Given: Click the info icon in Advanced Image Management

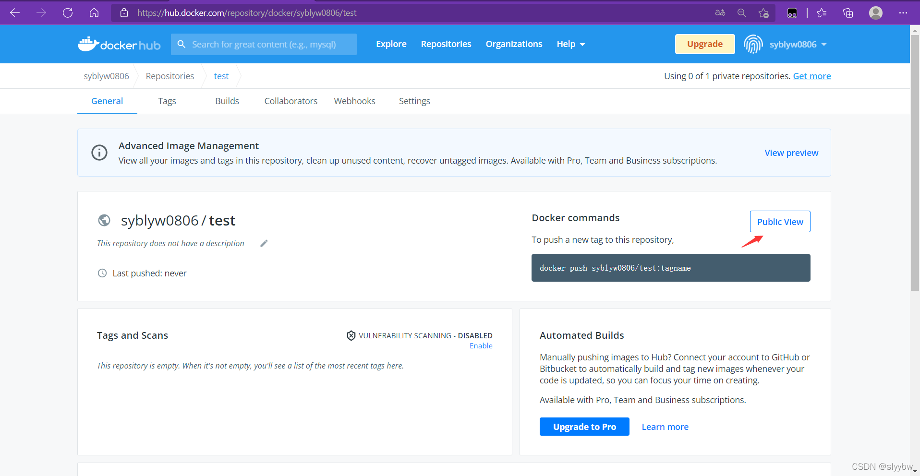Looking at the screenshot, I should 99,153.
